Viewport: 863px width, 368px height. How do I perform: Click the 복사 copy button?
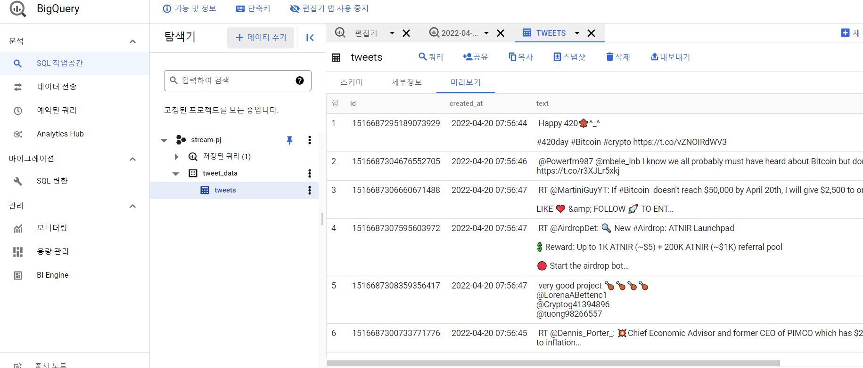point(520,57)
